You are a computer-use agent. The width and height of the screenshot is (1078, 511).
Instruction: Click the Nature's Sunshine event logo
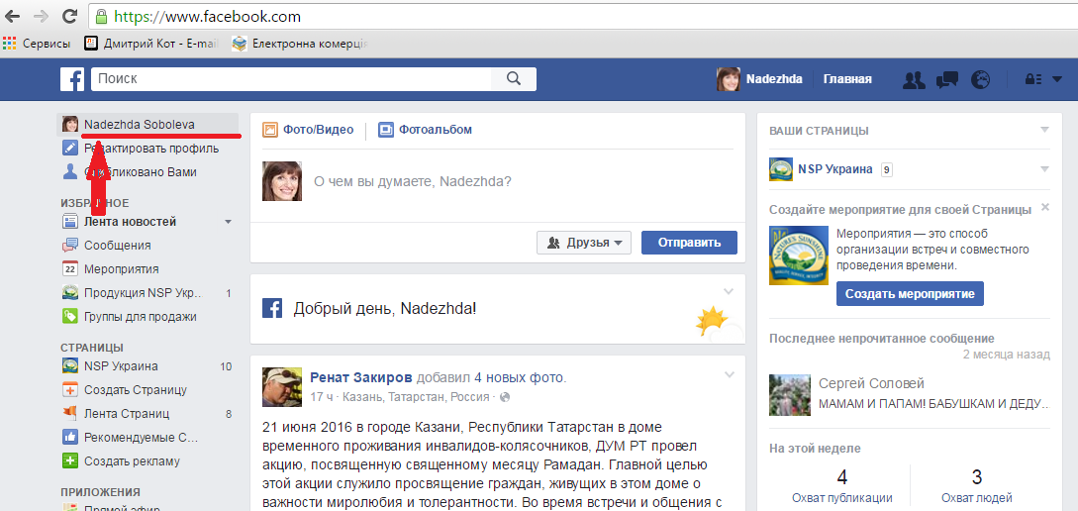click(x=798, y=255)
